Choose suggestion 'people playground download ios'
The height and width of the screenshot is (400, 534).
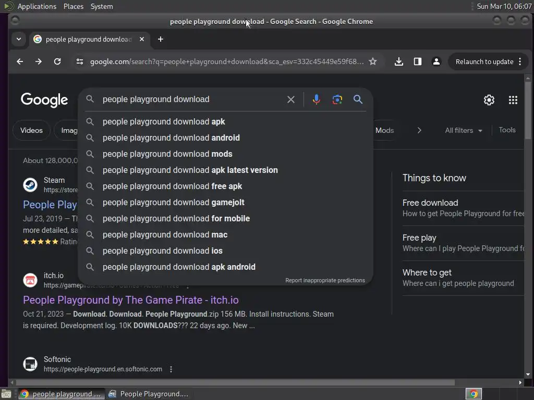pos(225,251)
